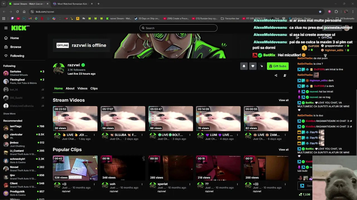Click browser back arrow
The width and height of the screenshot is (357, 200).
[x=4, y=12]
